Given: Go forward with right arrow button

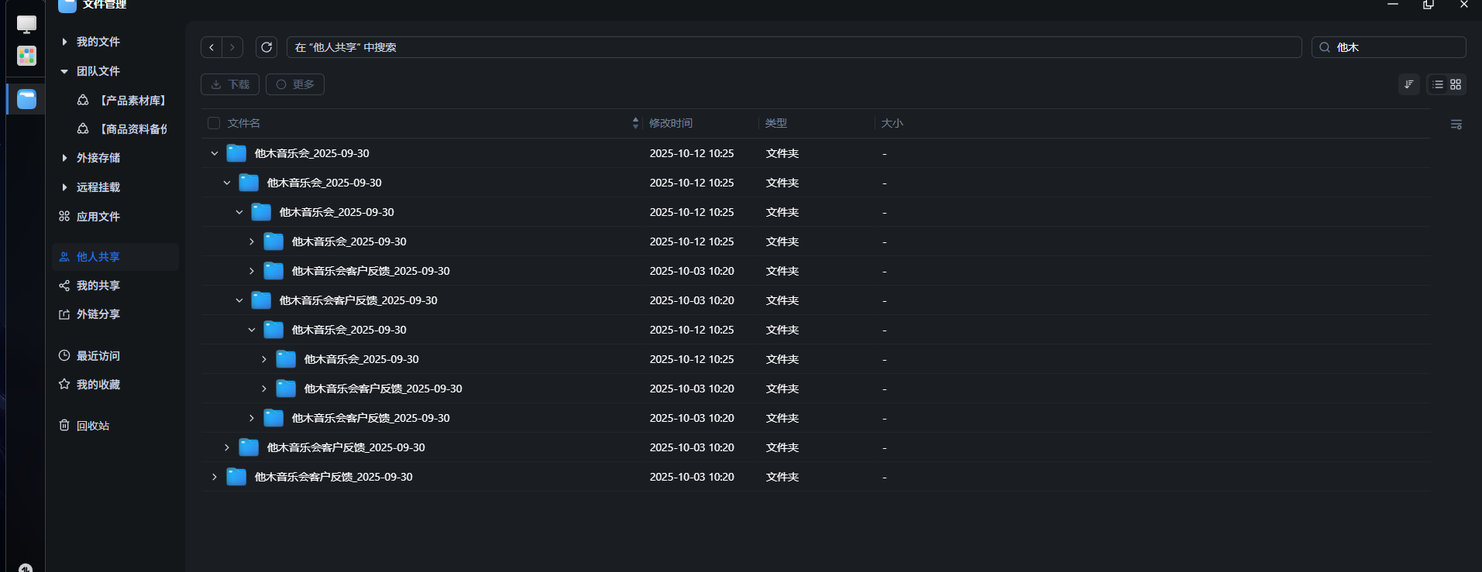Looking at the screenshot, I should tap(232, 47).
